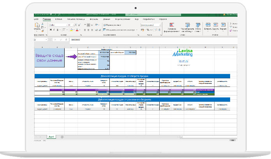Click the Center horizontally icon

[x=88, y=30]
